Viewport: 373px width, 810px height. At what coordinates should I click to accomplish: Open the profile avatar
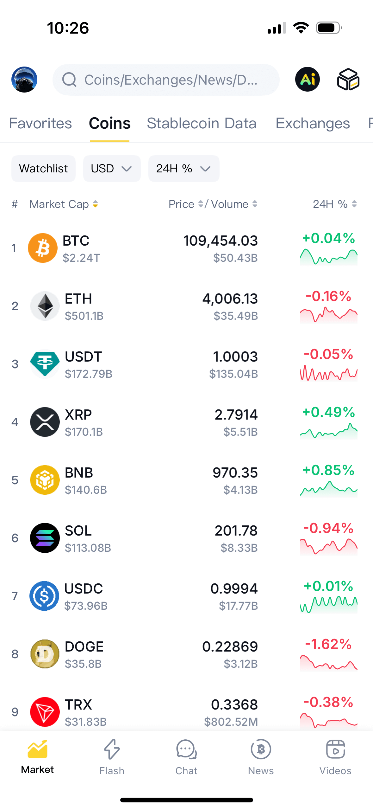tap(24, 79)
